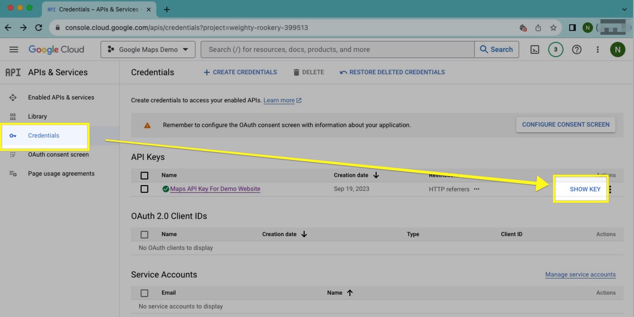Go back with the browser back arrow
634x317 pixels.
pyautogui.click(x=8, y=28)
